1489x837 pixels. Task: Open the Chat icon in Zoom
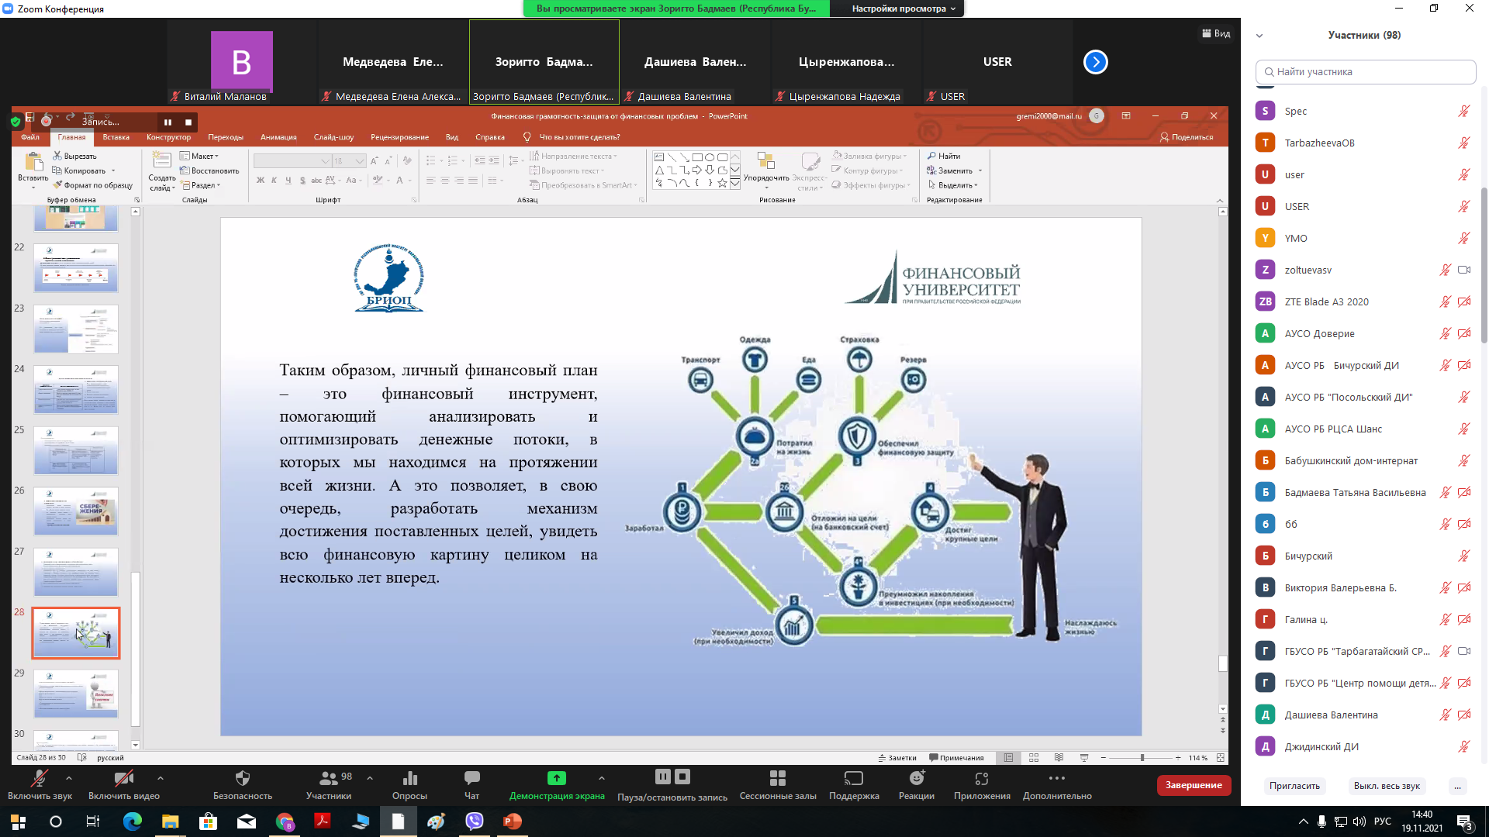pyautogui.click(x=472, y=778)
